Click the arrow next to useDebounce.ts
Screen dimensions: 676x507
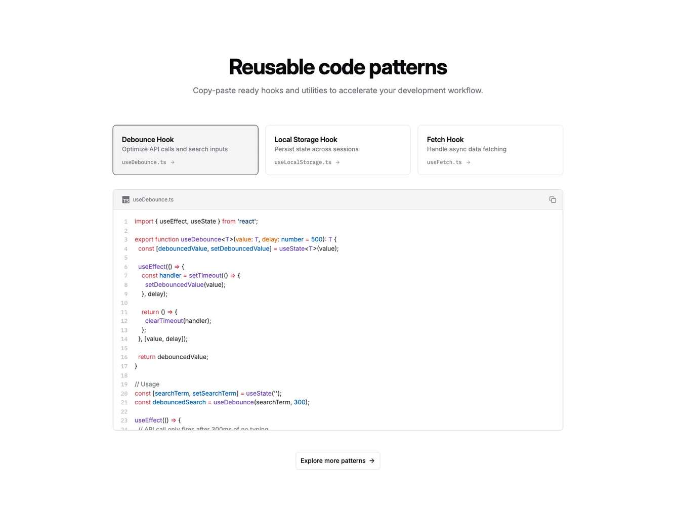click(x=172, y=162)
